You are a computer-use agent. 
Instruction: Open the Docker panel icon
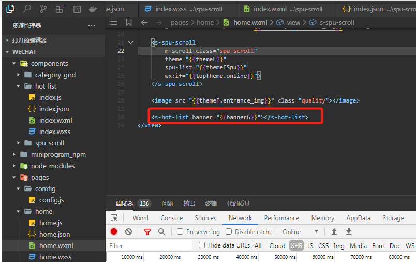click(x=93, y=9)
